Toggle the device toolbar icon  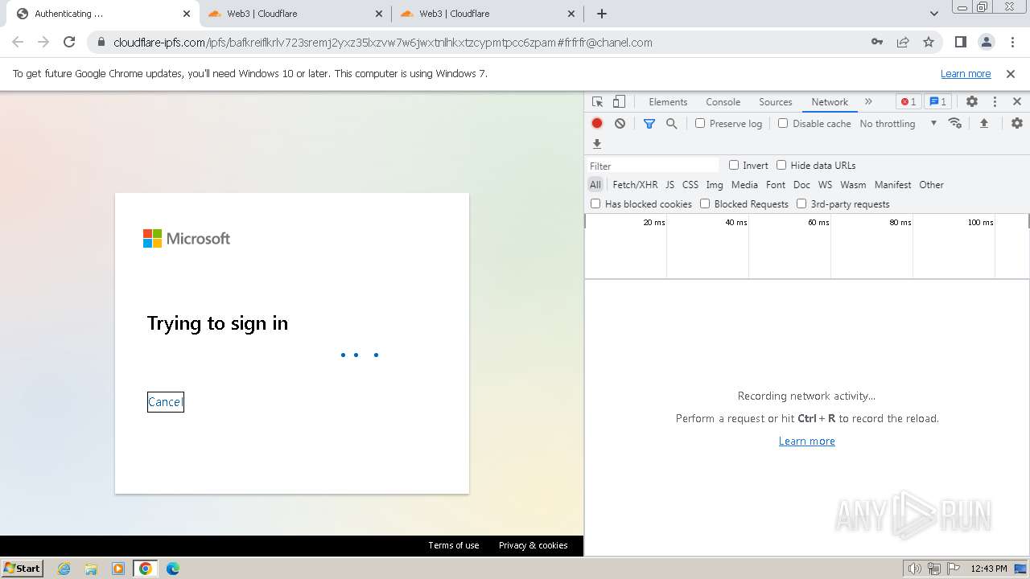click(x=619, y=102)
